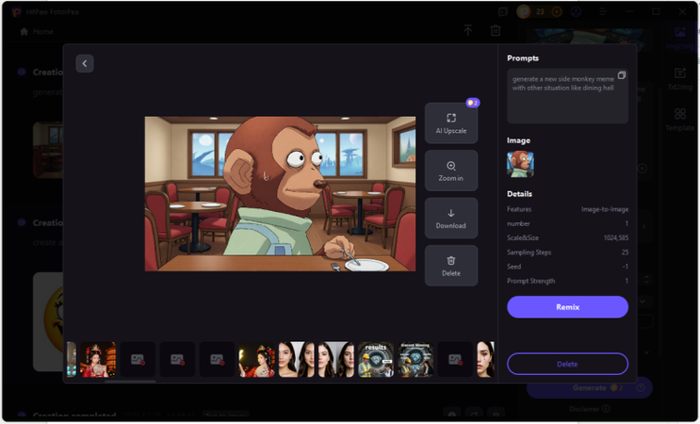Image resolution: width=700 pixels, height=424 pixels.
Task: Click the dimmed Generate button
Action: pos(589,387)
